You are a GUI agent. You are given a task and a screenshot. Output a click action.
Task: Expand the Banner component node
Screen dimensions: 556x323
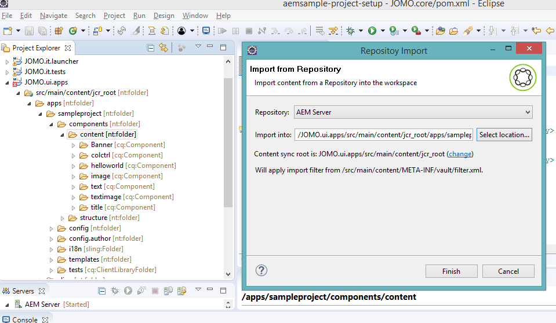(x=73, y=145)
